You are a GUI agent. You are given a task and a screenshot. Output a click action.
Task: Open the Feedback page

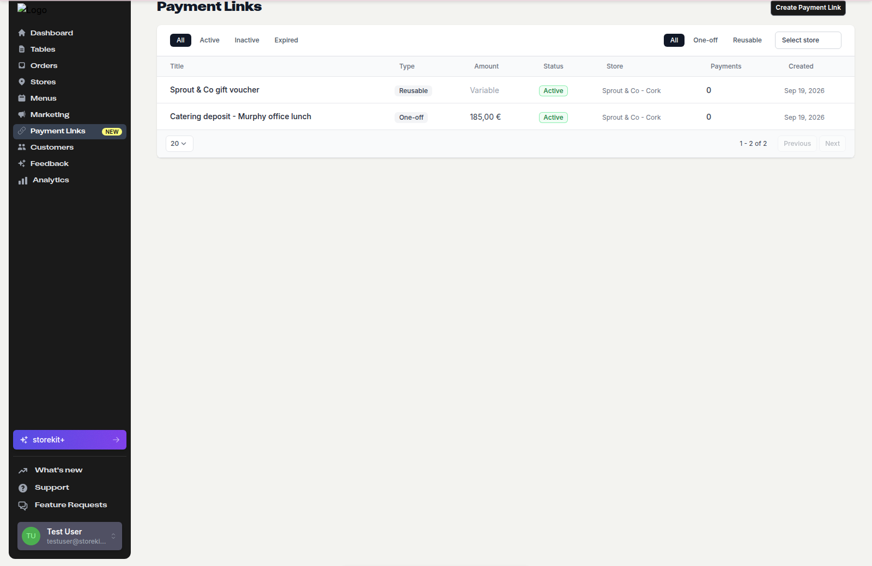point(70,164)
